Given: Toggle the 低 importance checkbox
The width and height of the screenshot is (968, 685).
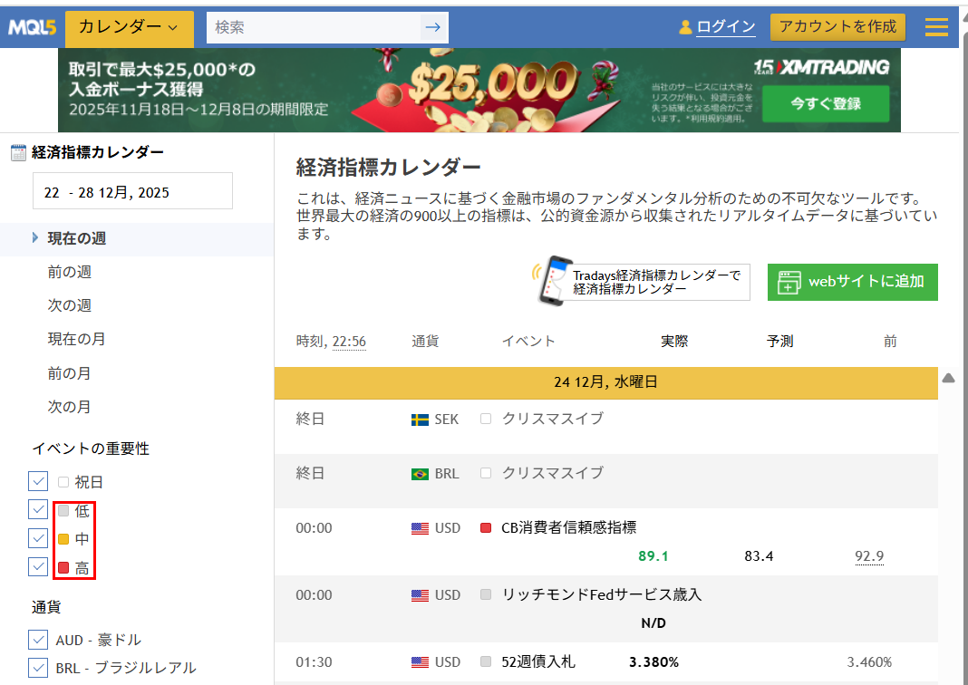Looking at the screenshot, I should click(38, 511).
